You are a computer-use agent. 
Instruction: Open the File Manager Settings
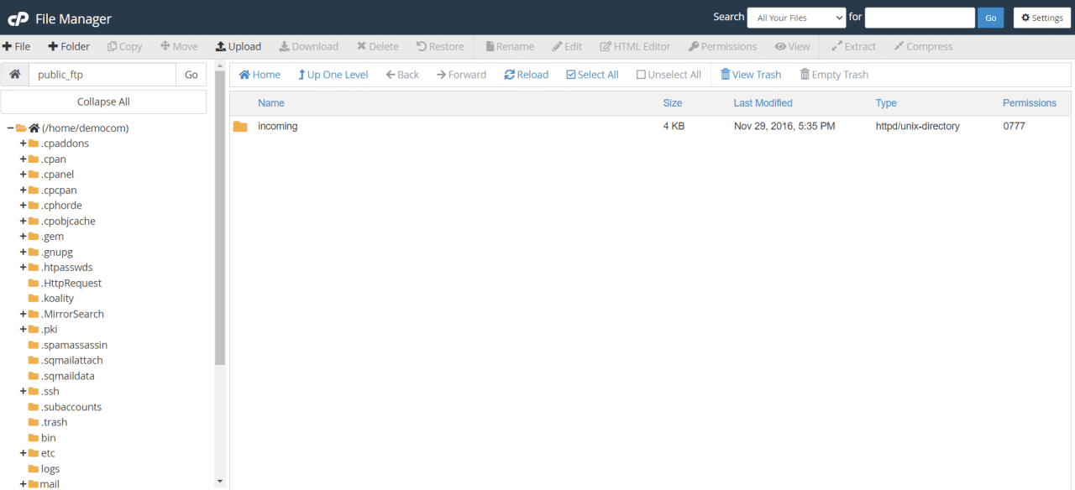pos(1041,18)
